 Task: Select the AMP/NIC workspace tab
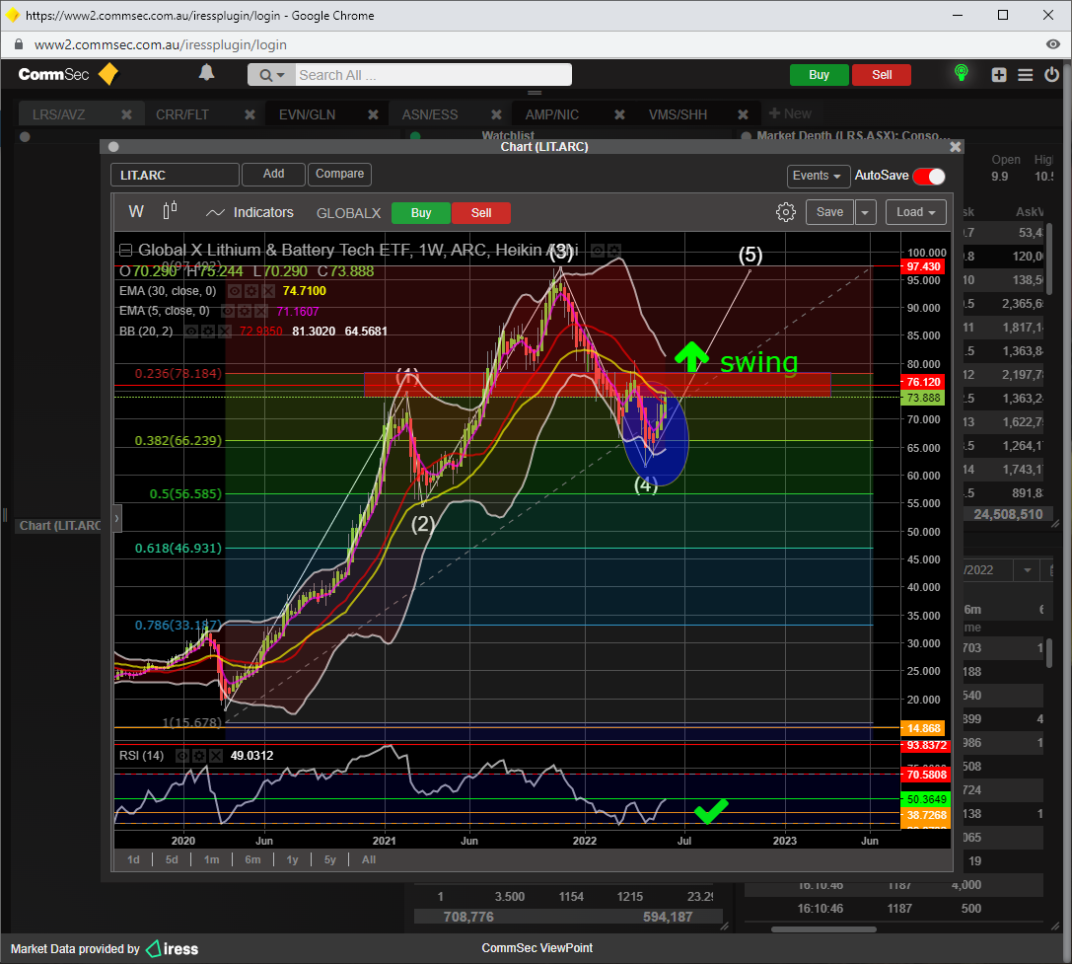click(x=552, y=114)
